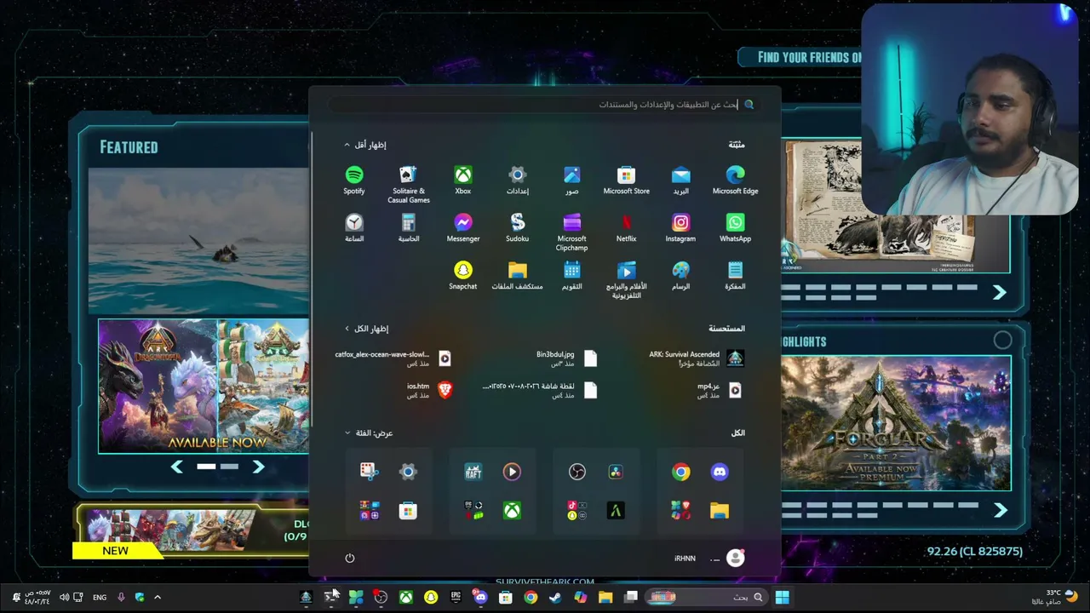Launch Solitaire & Casual Games
The image size is (1090, 613).
408,185
